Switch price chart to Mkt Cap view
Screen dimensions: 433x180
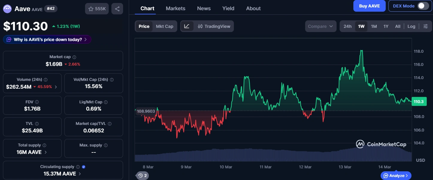(164, 26)
